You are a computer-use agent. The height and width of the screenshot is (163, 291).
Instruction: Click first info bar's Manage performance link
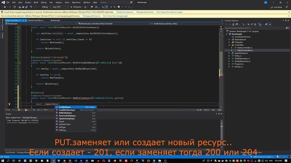[145, 12]
